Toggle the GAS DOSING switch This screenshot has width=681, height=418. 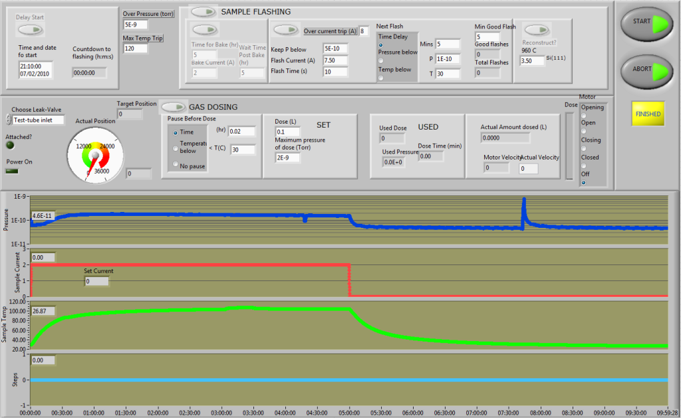(173, 106)
